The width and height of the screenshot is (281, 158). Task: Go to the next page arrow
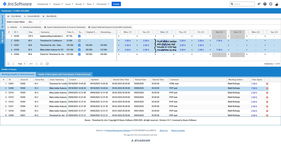pyautogui.click(x=36, y=64)
